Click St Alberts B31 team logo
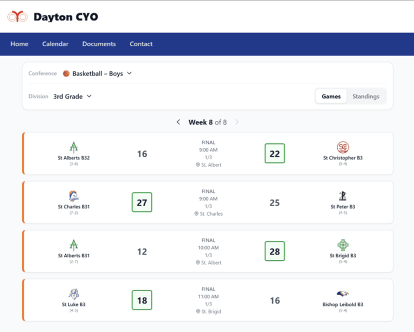 73,245
